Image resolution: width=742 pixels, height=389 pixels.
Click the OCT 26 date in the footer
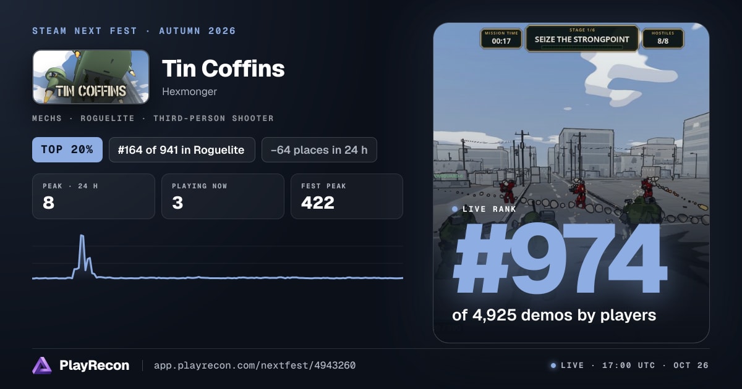(x=691, y=366)
